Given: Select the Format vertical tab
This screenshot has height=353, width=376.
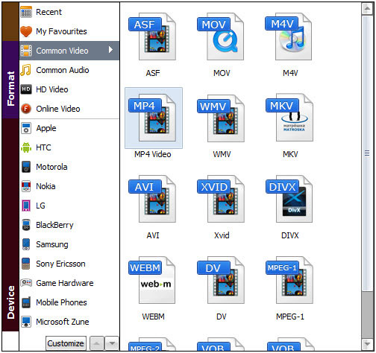Looking at the screenshot, I should pos(10,80).
